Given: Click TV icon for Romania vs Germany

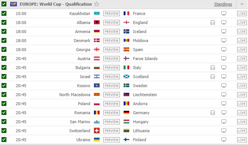Looking at the screenshot, I should tap(224, 113).
